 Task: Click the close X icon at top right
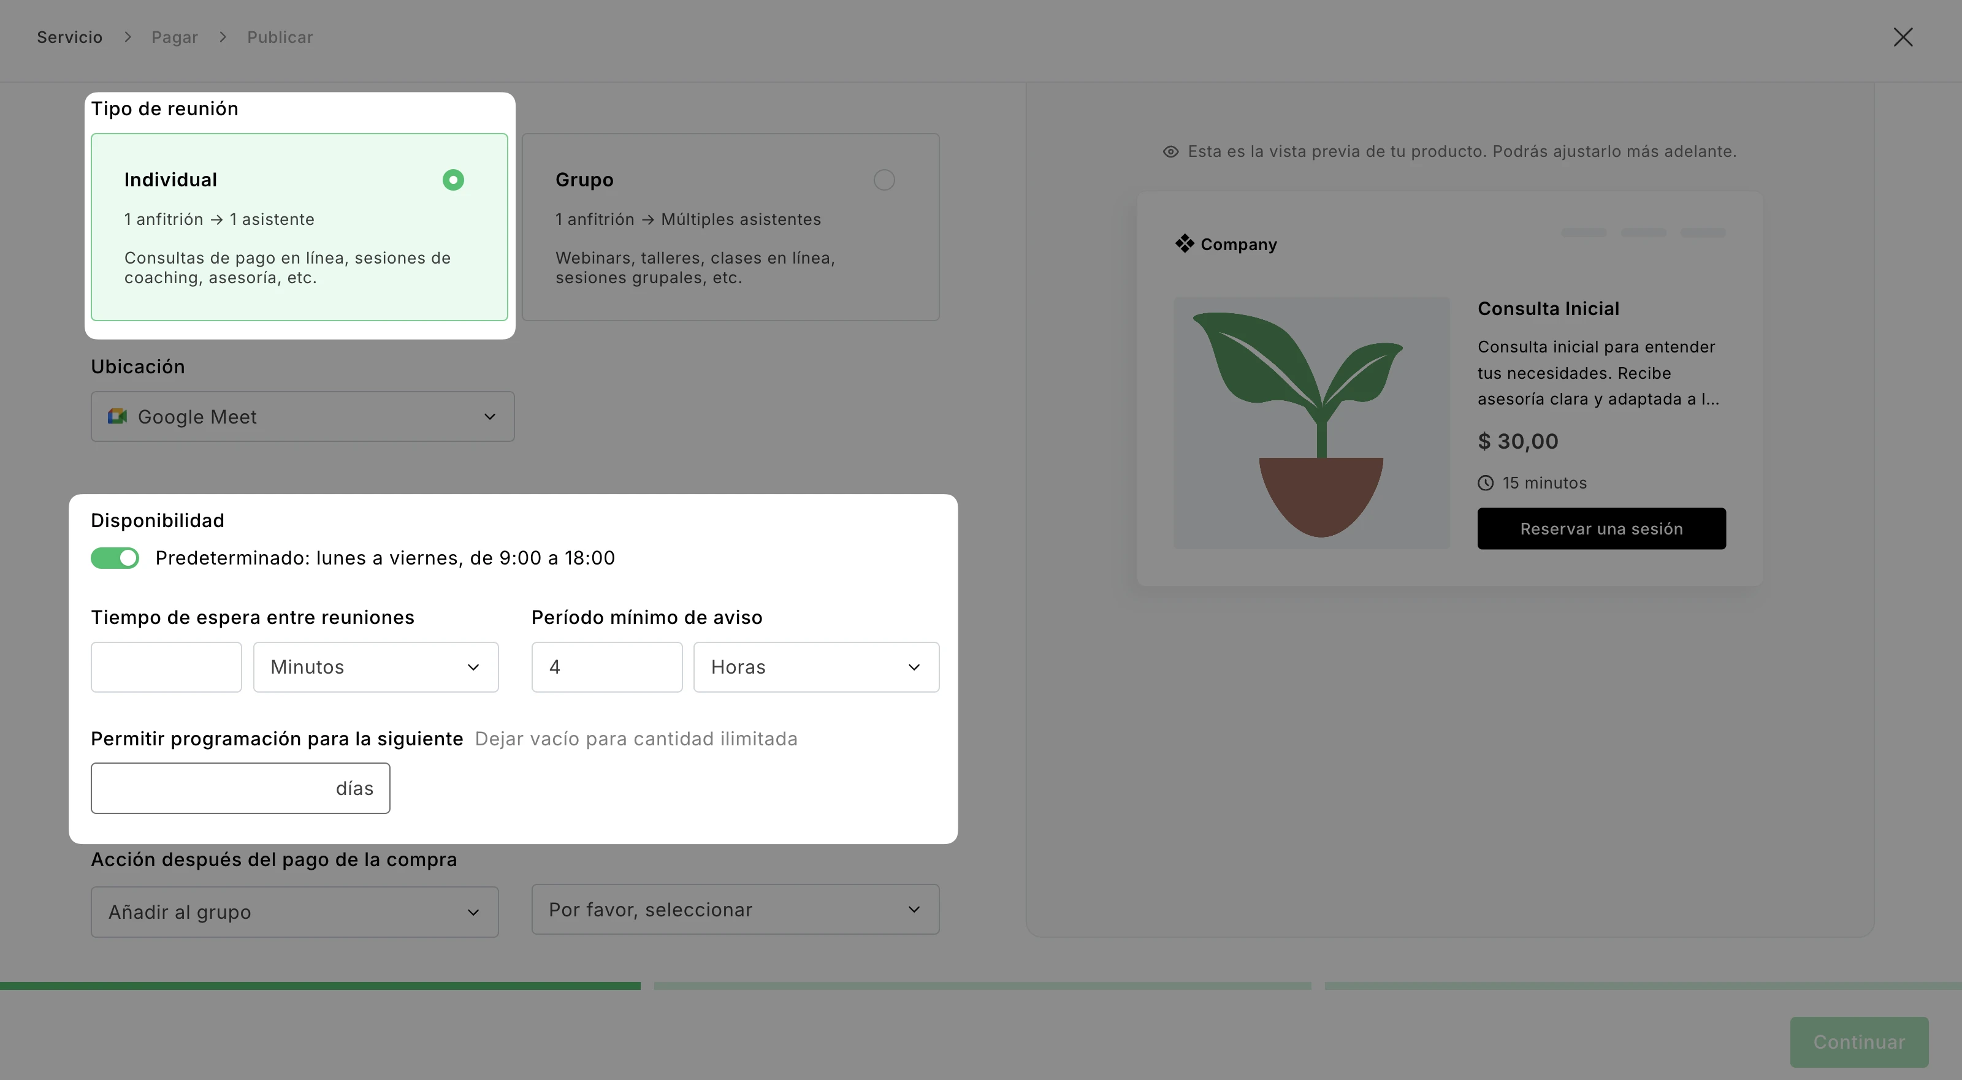point(1903,37)
